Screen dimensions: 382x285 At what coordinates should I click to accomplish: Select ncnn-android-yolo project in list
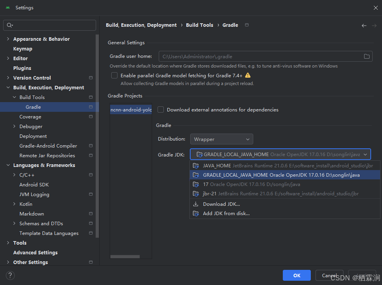131,109
